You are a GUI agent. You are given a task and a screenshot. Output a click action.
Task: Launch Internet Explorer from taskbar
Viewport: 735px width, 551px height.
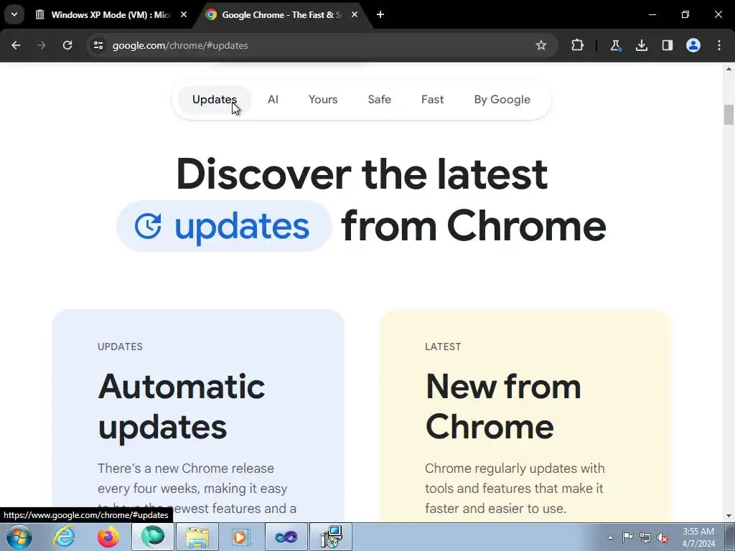[x=64, y=537]
